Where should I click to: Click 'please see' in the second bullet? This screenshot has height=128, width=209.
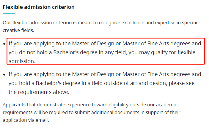pyautogui.click(x=182, y=83)
